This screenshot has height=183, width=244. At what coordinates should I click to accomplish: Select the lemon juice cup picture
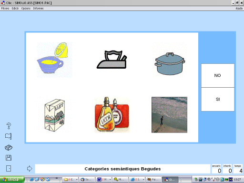click(x=54, y=60)
